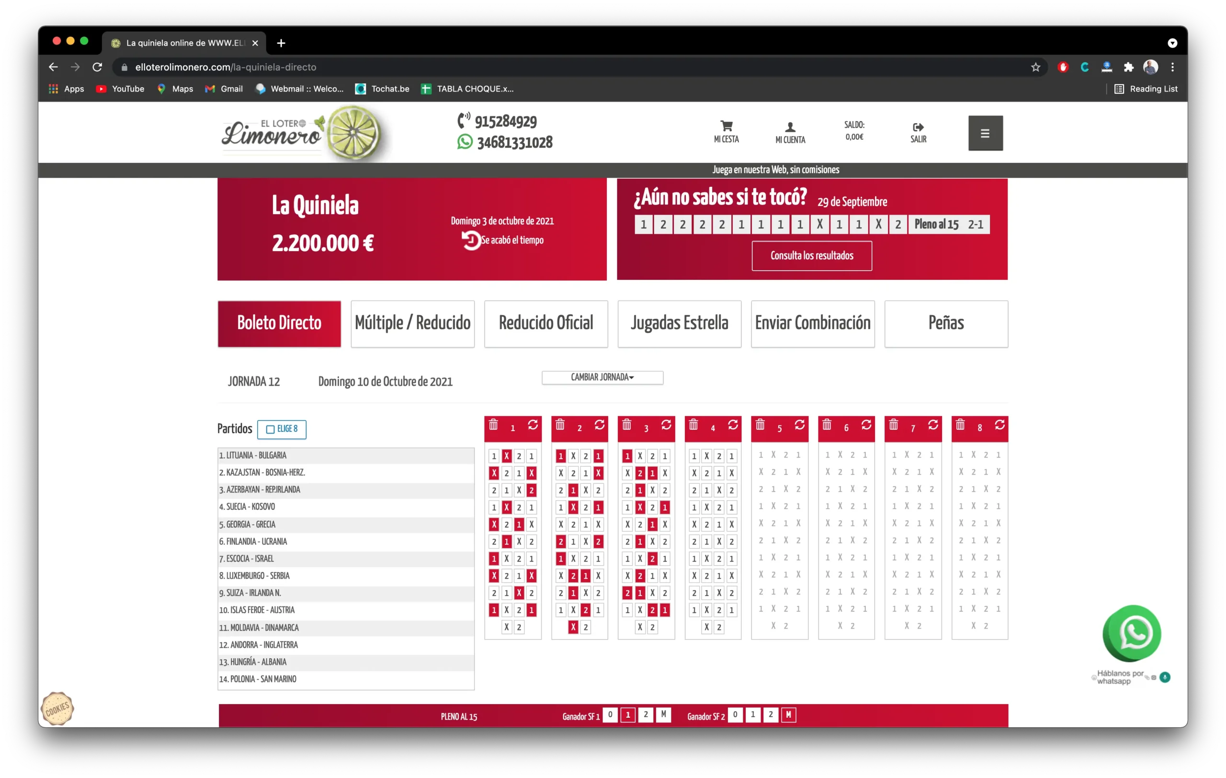Switch to Boleto Directo tab
This screenshot has height=778, width=1226.
(279, 324)
